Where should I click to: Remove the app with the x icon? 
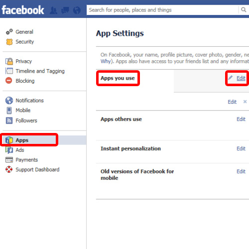[245, 102]
